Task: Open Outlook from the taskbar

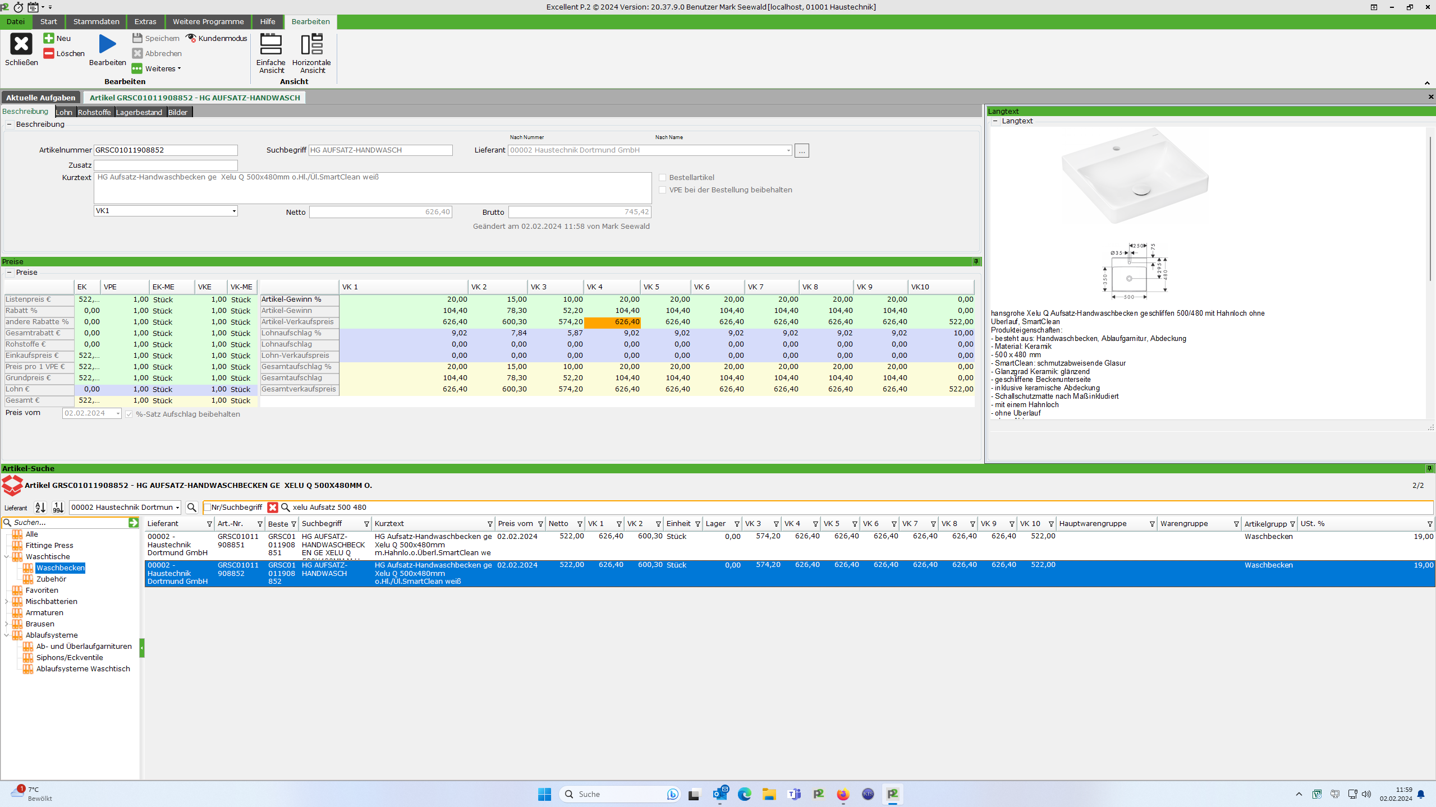Action: point(720,794)
